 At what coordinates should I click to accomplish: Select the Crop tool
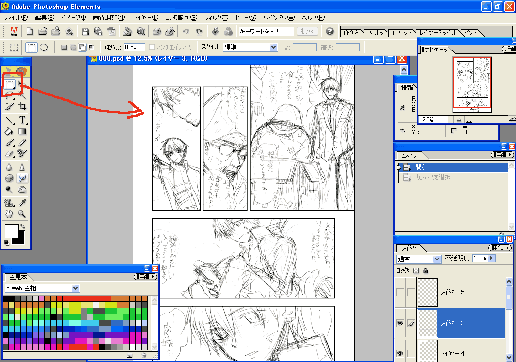click(22, 106)
